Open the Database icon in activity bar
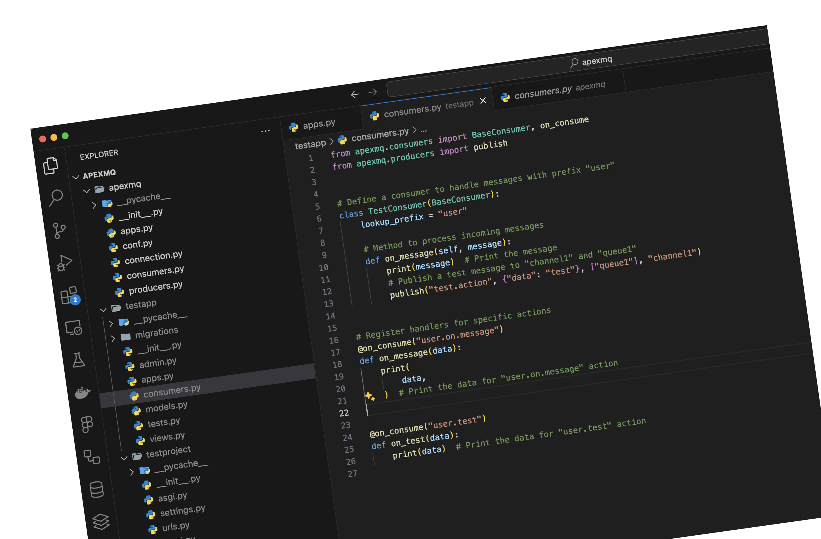 tap(96, 489)
